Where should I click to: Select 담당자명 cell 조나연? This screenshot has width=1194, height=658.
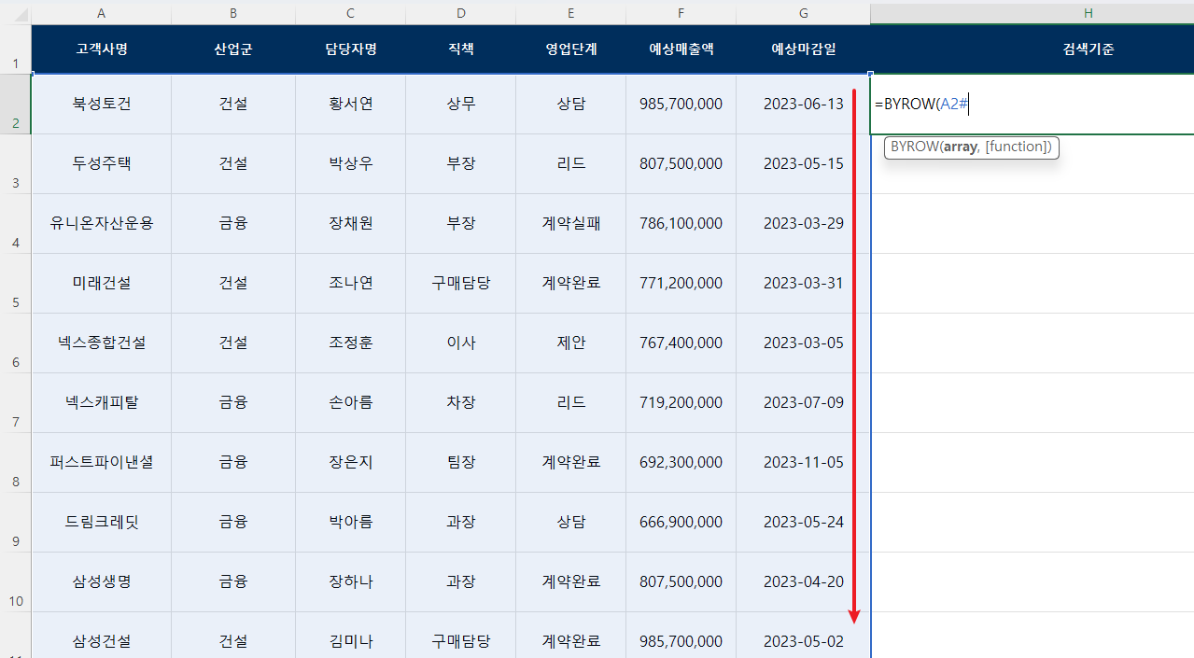(350, 283)
